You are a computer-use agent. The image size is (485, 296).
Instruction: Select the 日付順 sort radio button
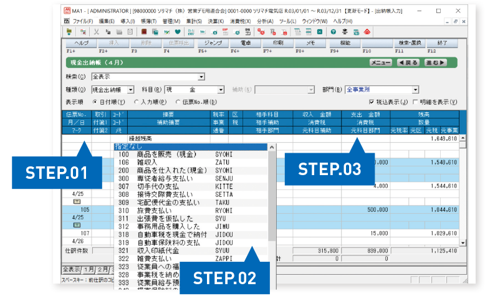(x=95, y=102)
